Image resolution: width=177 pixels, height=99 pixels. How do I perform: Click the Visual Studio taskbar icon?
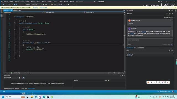[40, 97]
